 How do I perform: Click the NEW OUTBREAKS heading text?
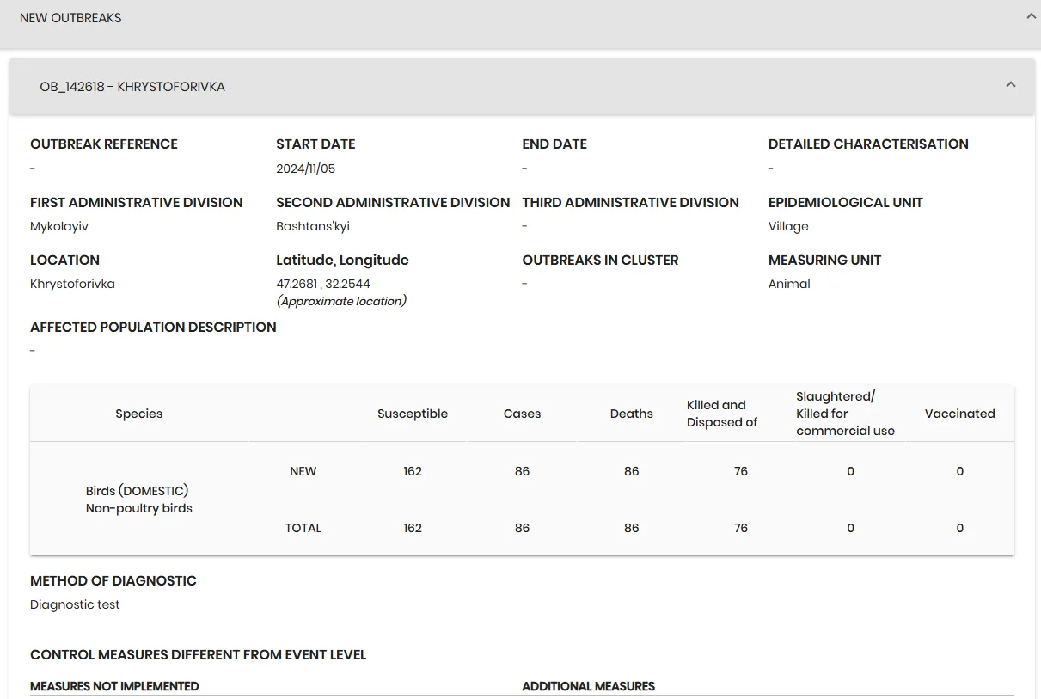coord(70,18)
